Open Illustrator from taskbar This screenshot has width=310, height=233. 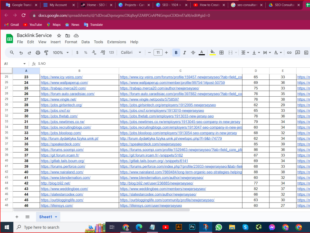179,227
